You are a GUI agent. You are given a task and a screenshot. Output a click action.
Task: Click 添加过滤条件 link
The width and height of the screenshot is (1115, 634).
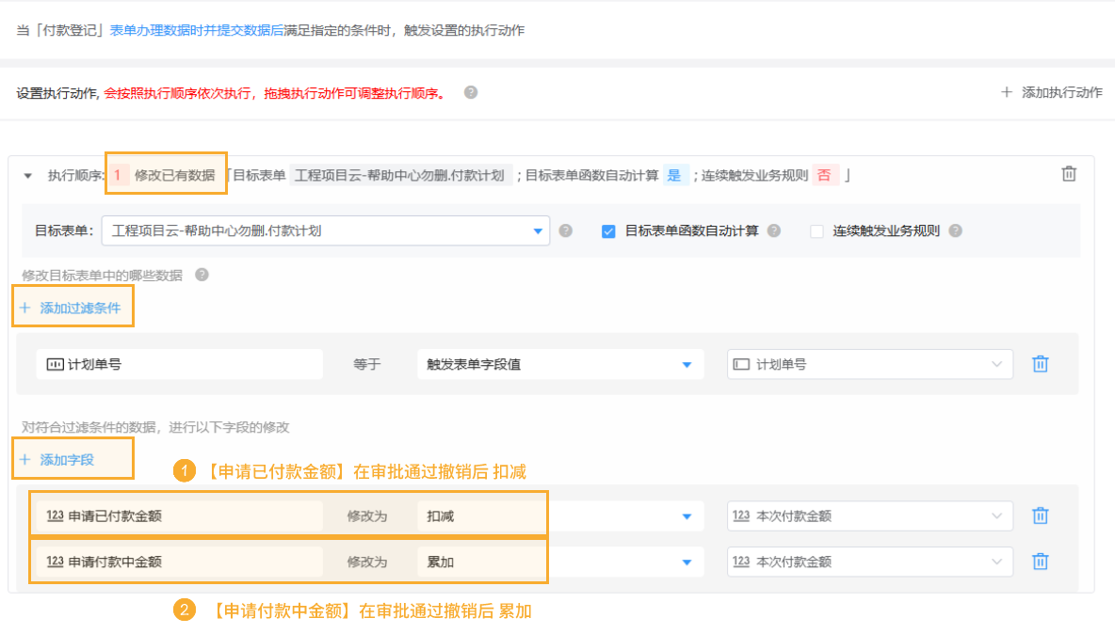72,308
